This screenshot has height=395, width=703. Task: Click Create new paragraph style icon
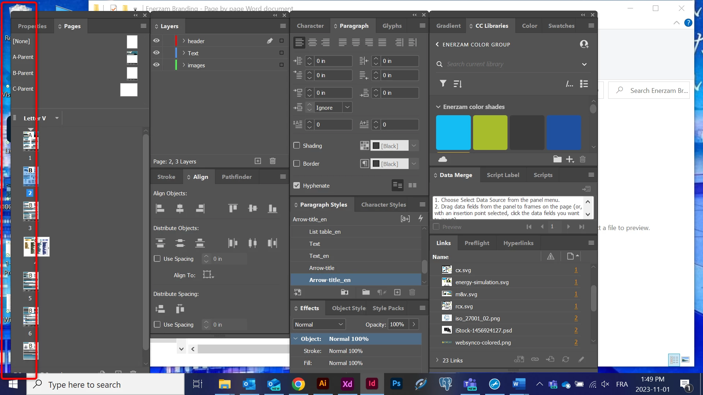[x=397, y=292]
